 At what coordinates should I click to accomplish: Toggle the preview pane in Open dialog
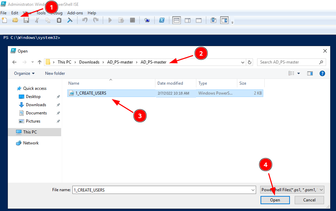[310, 73]
